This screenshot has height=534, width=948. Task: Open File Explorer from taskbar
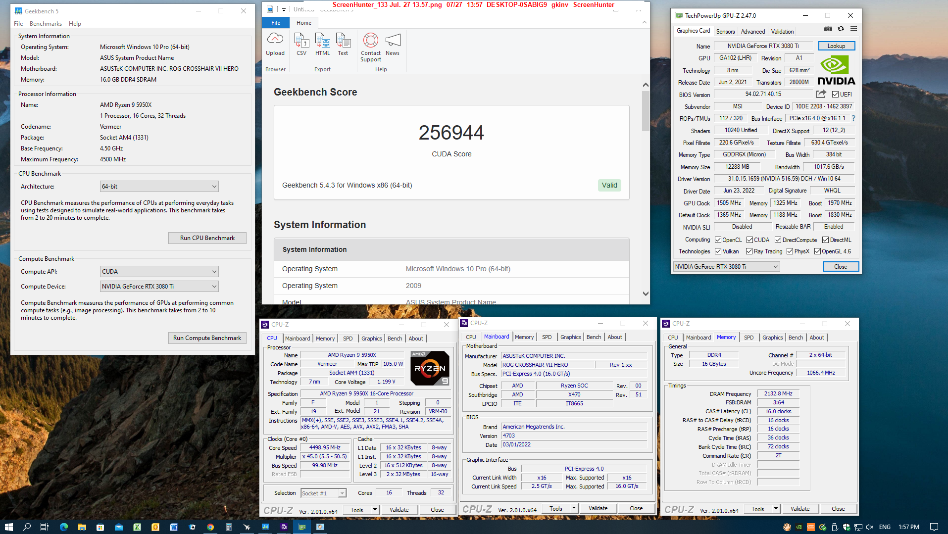coord(82,527)
